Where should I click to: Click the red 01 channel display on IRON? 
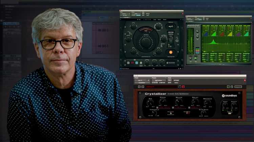[x=132, y=63]
